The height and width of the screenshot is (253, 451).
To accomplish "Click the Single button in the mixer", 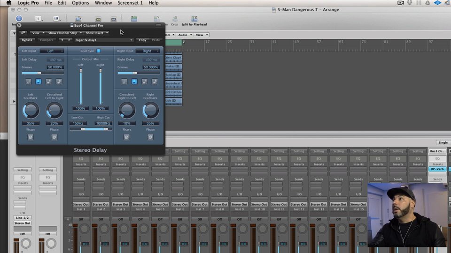I will tap(443, 142).
